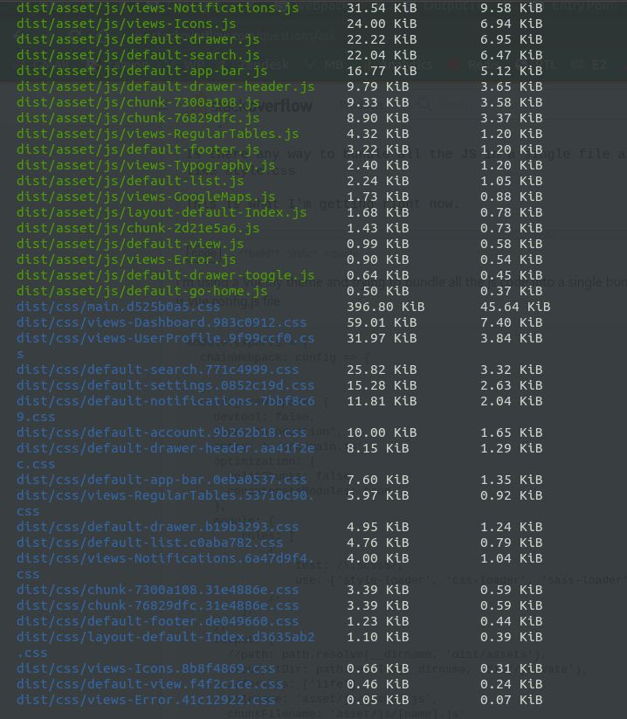The width and height of the screenshot is (627, 719).
Task: Click the dist/asset/js/default-list.js row
Action: (130, 181)
